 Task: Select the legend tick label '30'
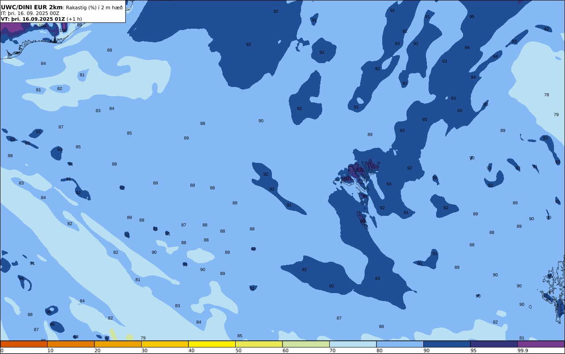144,350
